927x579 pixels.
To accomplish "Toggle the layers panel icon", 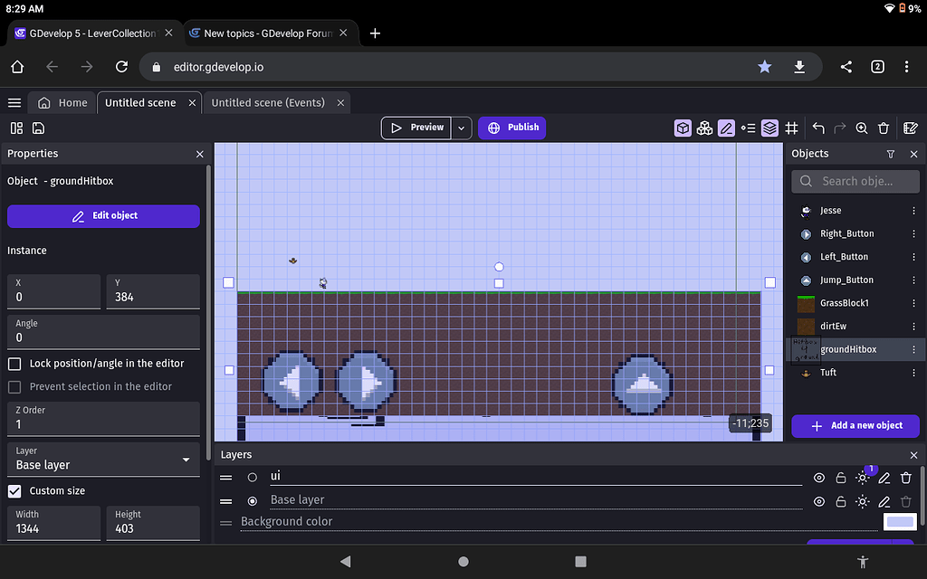I will pos(769,128).
